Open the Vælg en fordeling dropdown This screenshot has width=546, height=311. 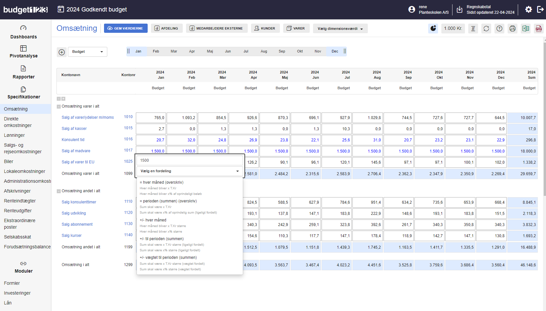pyautogui.click(x=190, y=171)
